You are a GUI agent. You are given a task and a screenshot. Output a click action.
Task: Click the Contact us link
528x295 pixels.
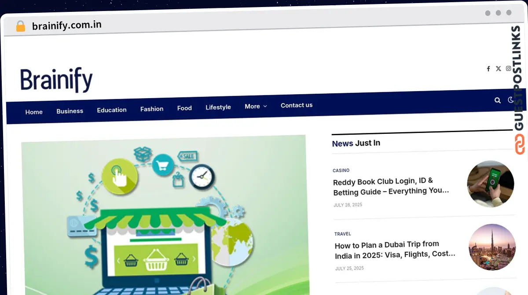[297, 105]
